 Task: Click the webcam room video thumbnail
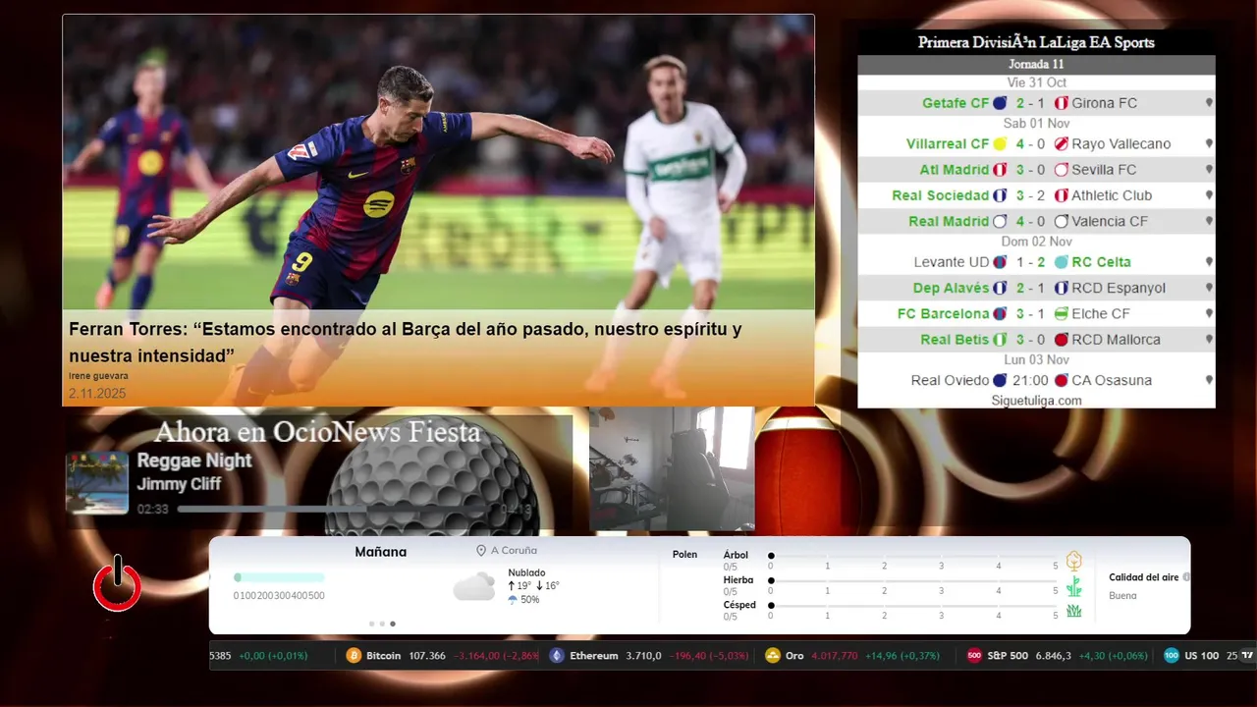(x=672, y=469)
